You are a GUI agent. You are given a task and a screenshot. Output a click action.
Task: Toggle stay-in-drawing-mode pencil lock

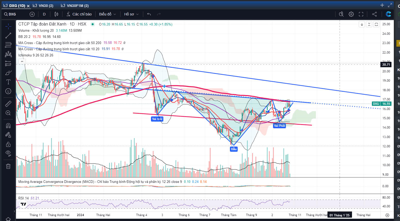click(x=8, y=135)
